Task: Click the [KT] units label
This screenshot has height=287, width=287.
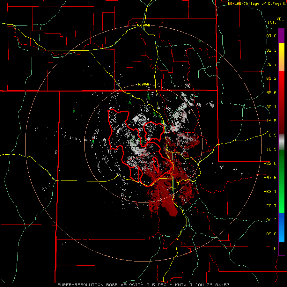Action: point(272,22)
